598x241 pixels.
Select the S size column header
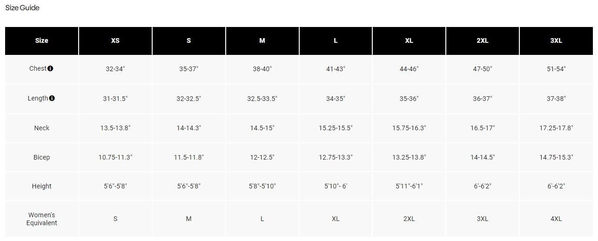[x=189, y=40]
